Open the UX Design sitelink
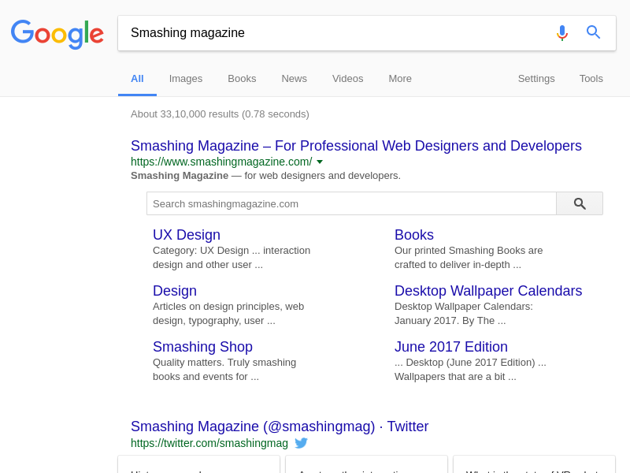Image resolution: width=630 pixels, height=473 pixels. pyautogui.click(x=187, y=235)
